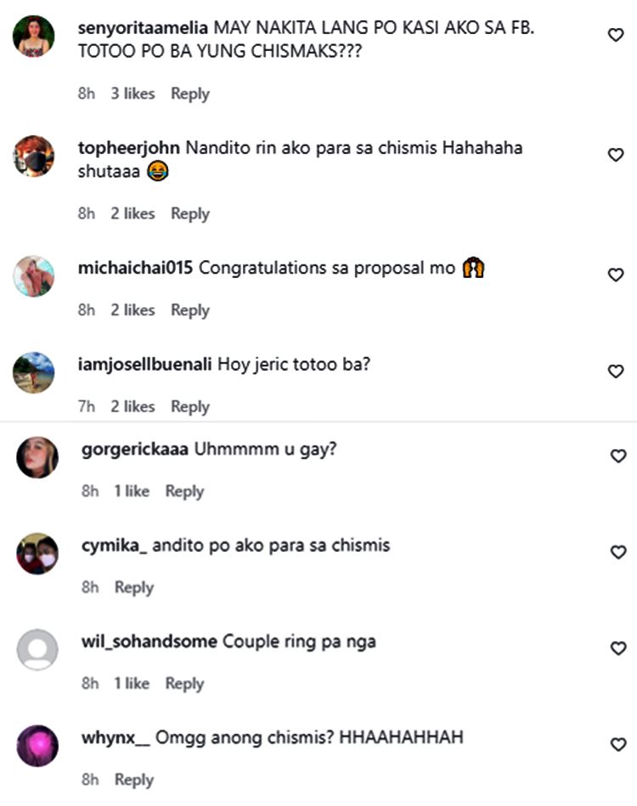Screen dimensions: 637x806
Task: Reply to cymika_'s comment
Action: (x=134, y=587)
